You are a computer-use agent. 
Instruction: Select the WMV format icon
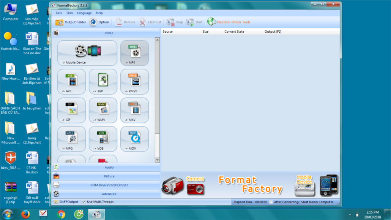(x=103, y=110)
